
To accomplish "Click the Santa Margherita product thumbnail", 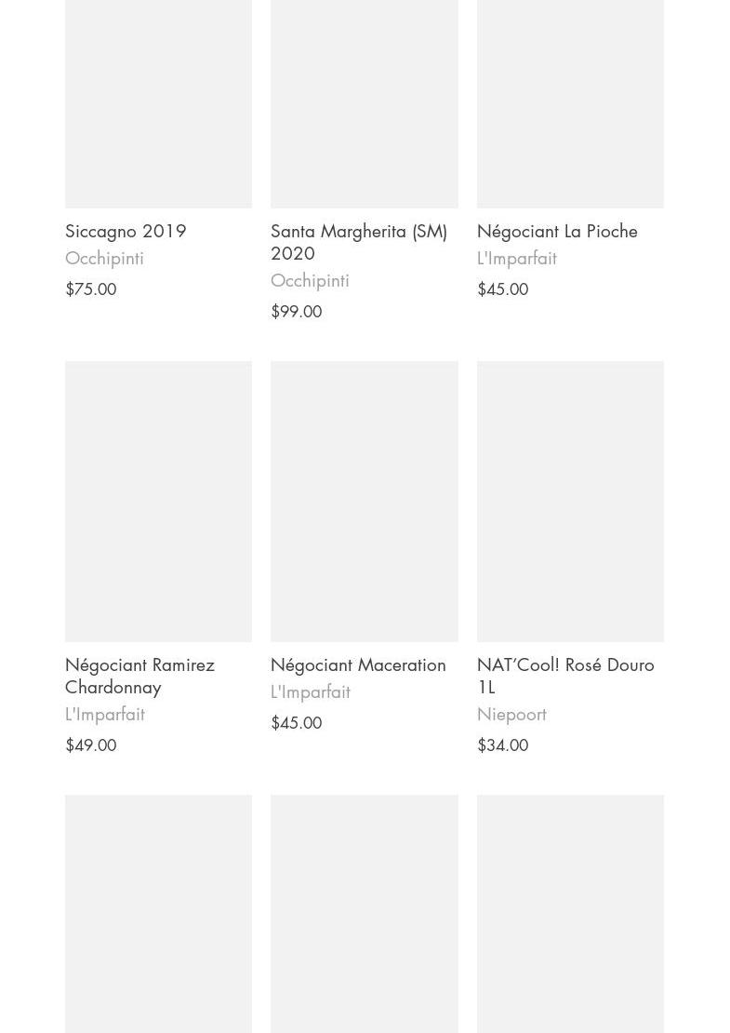I will [364, 102].
